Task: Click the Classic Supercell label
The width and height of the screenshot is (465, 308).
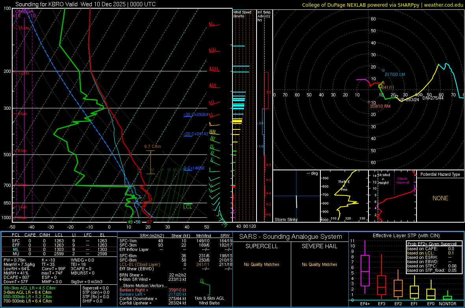Action: coord(402,181)
